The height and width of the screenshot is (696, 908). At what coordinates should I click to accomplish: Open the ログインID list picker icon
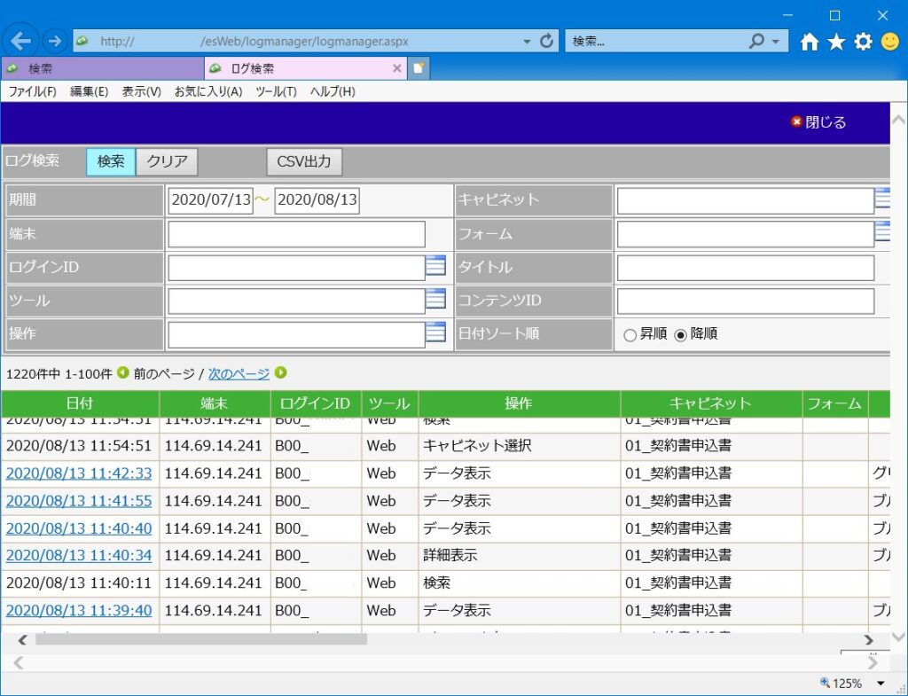coord(435,265)
